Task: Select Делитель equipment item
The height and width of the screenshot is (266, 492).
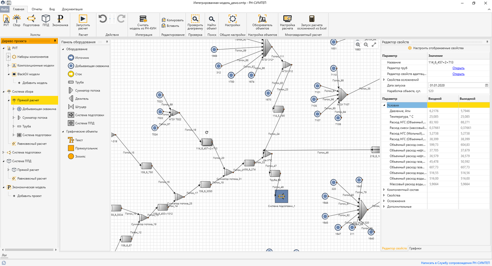Action: tap(78, 99)
